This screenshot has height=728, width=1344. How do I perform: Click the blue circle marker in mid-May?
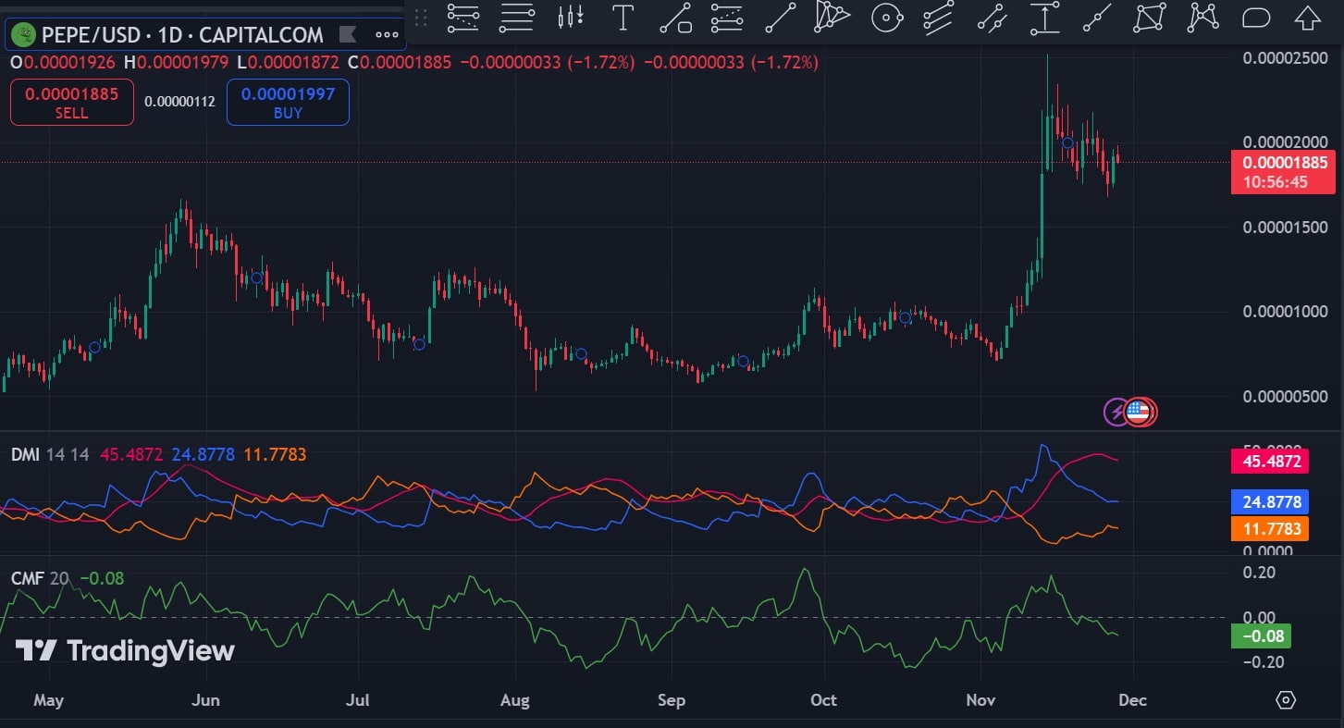pyautogui.click(x=93, y=348)
